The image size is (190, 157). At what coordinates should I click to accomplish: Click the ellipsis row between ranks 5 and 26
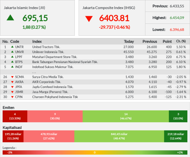[95, 72]
